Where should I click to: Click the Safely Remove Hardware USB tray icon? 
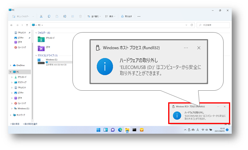point(189,130)
